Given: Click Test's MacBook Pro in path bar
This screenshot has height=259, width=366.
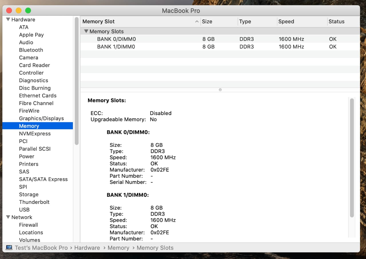Looking at the screenshot, I should [x=41, y=248].
